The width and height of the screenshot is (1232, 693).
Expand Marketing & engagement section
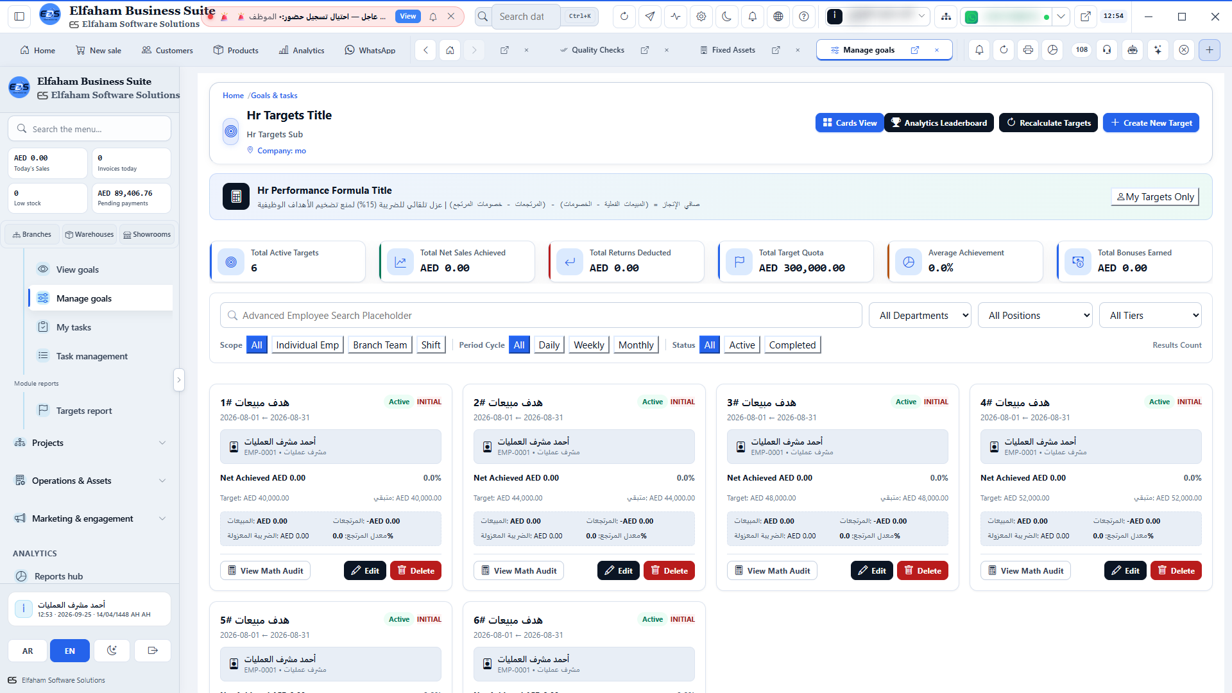[x=90, y=518]
